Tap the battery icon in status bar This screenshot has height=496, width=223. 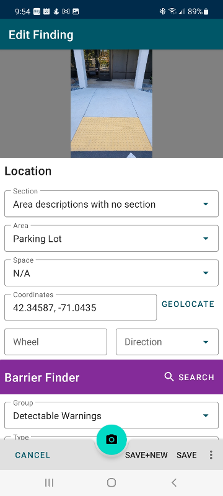point(206,12)
